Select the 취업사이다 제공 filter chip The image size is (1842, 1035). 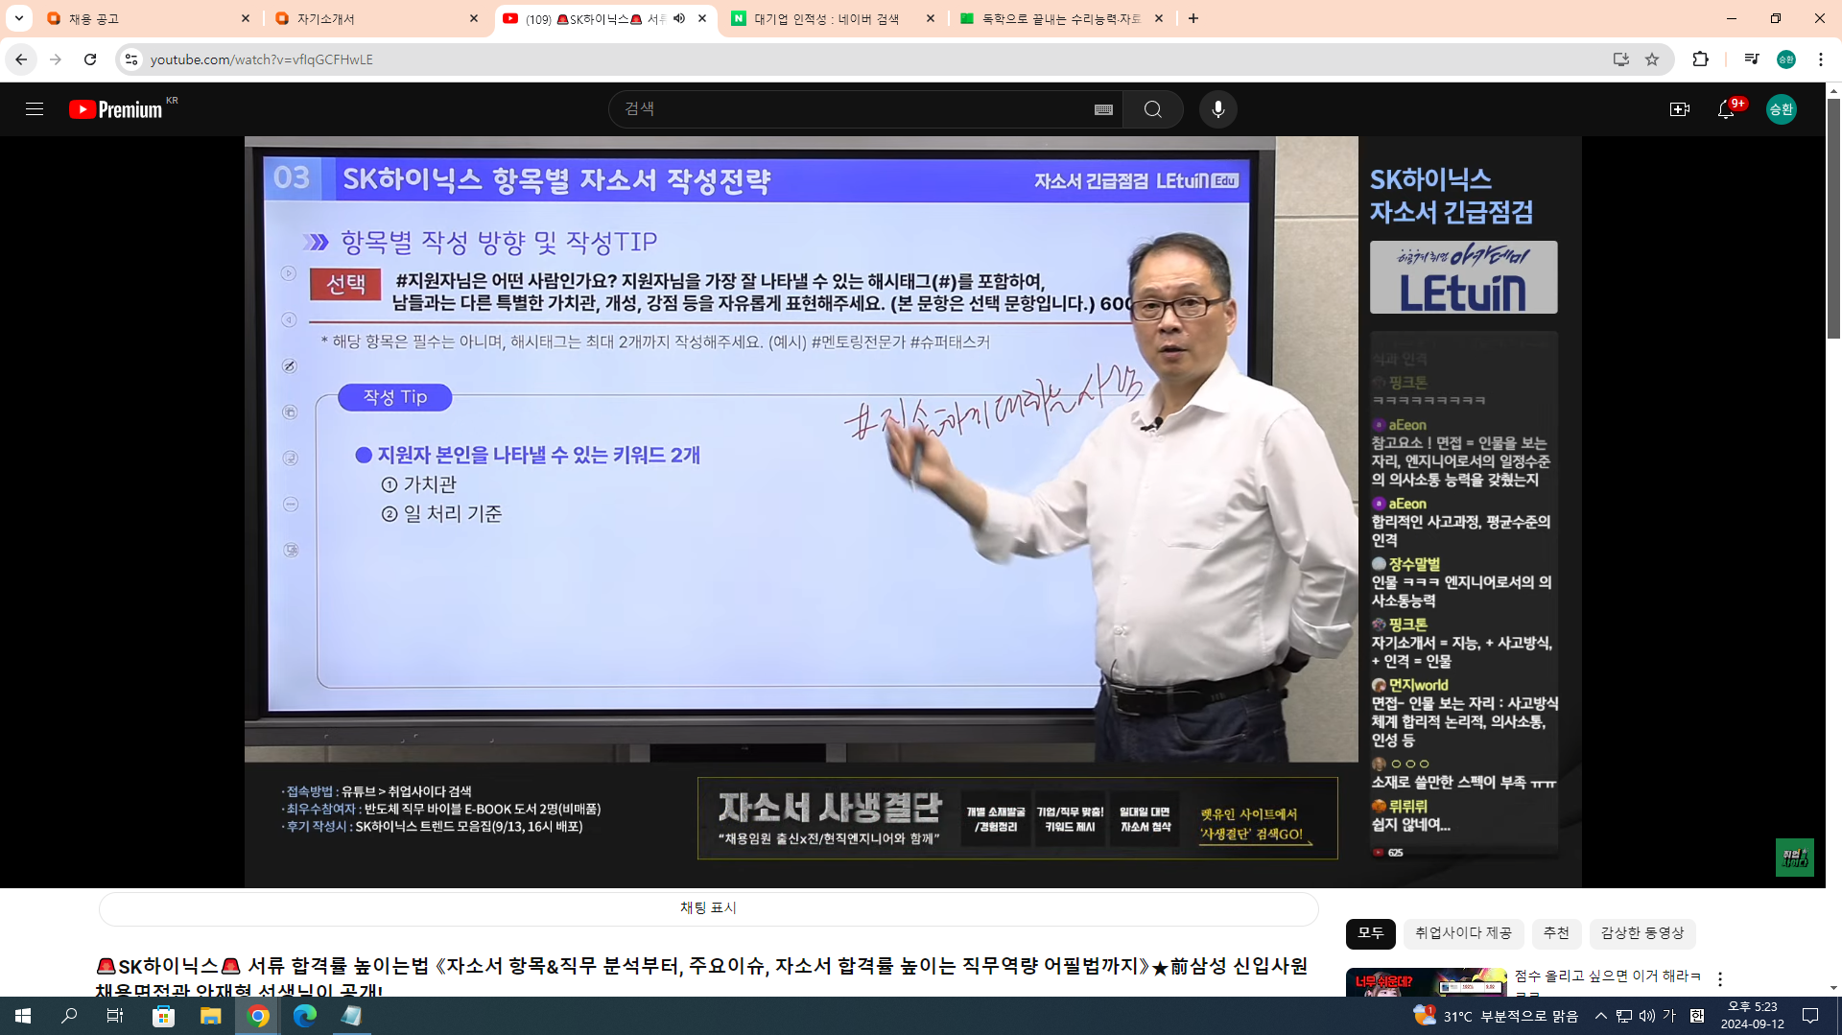tap(1463, 933)
